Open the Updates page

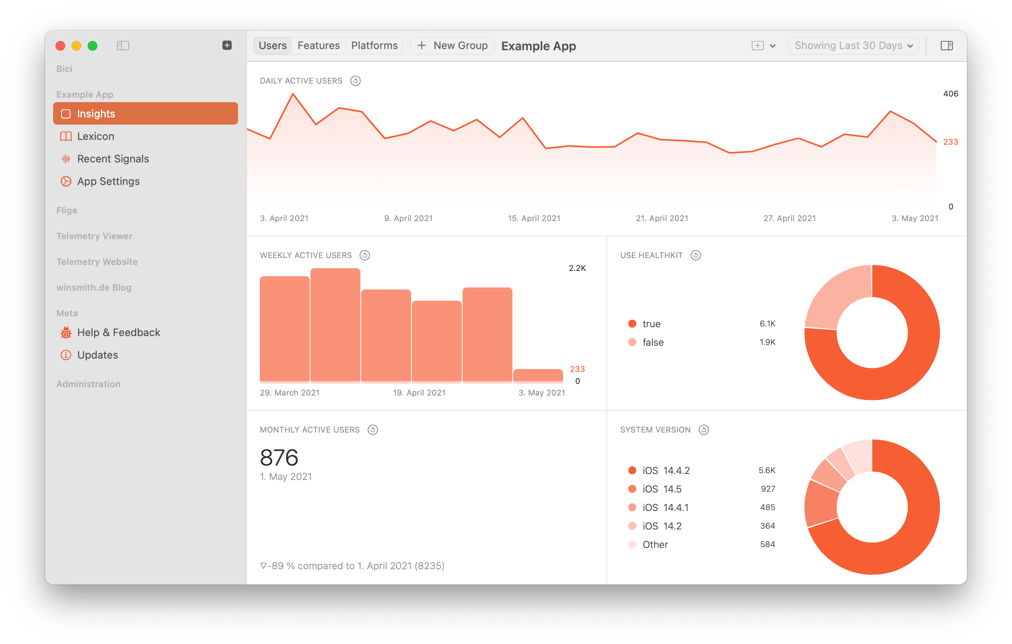pyautogui.click(x=146, y=355)
